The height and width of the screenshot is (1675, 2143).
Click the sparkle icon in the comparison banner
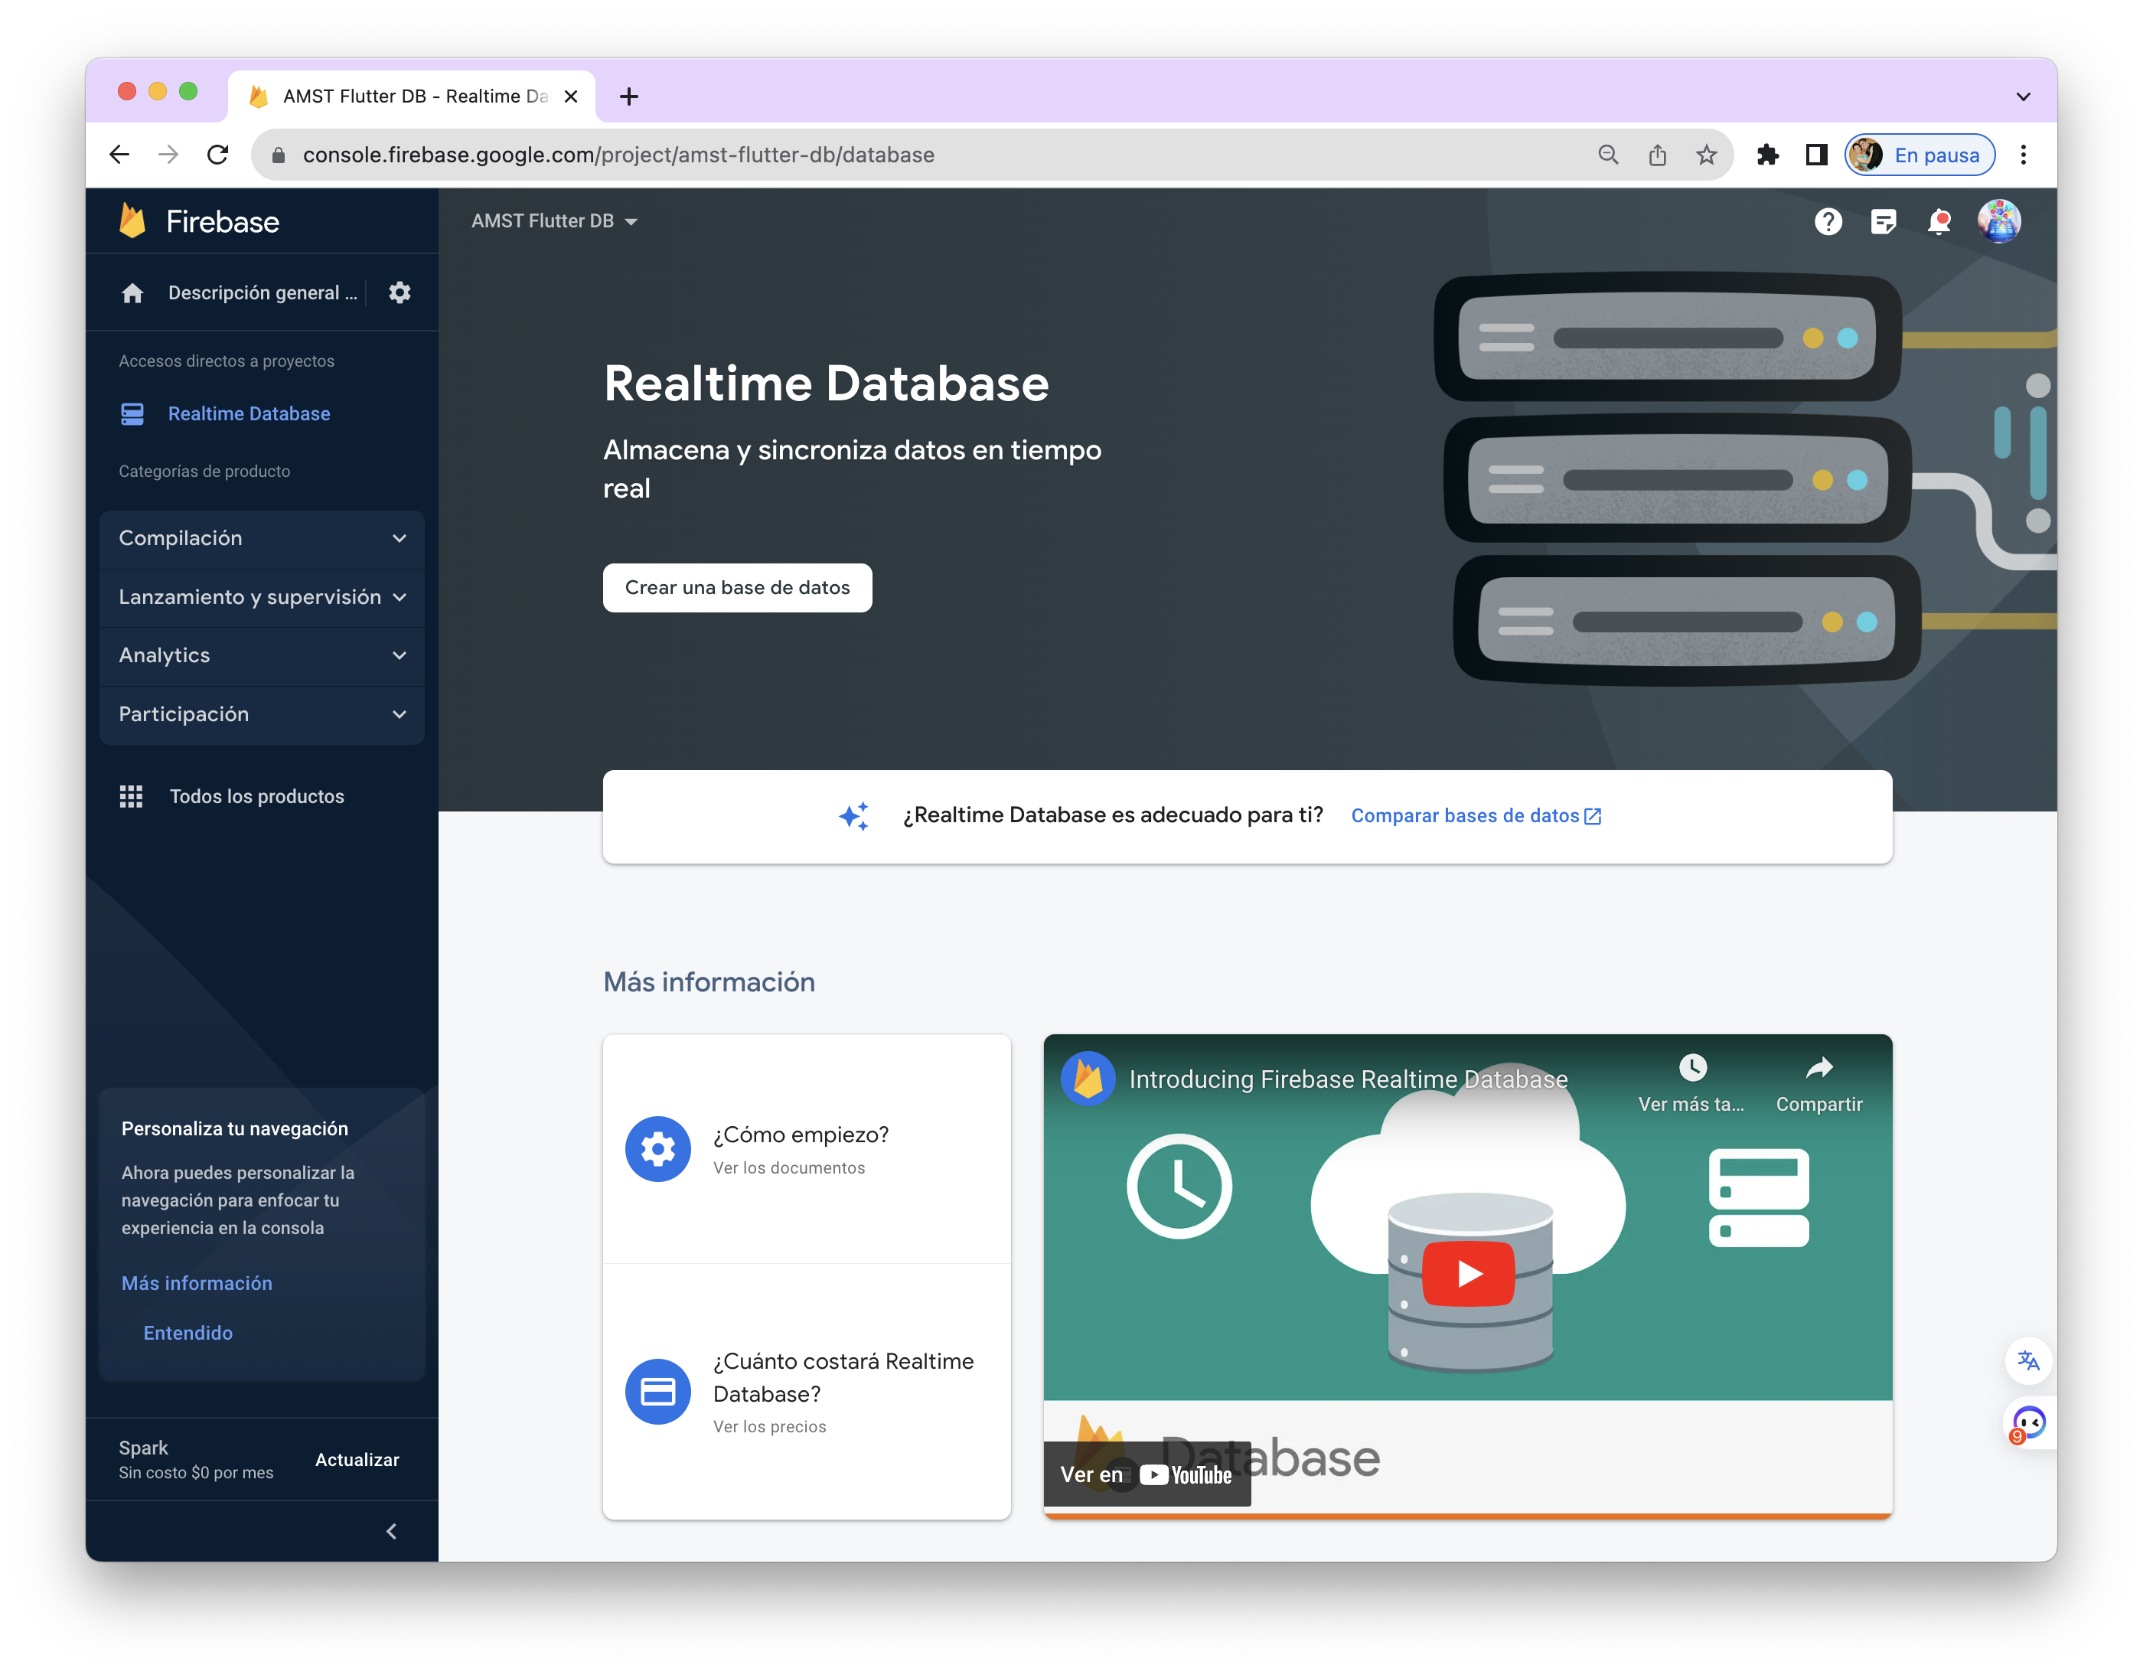pyautogui.click(x=855, y=816)
